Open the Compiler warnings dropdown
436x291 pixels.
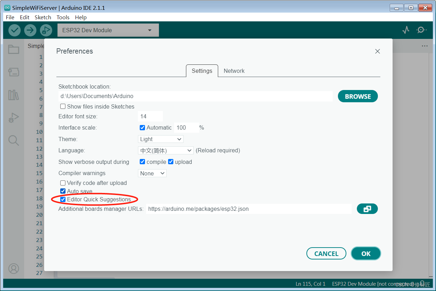152,173
